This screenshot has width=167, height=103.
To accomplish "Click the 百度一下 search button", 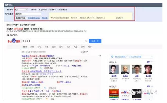I will click(95, 41).
